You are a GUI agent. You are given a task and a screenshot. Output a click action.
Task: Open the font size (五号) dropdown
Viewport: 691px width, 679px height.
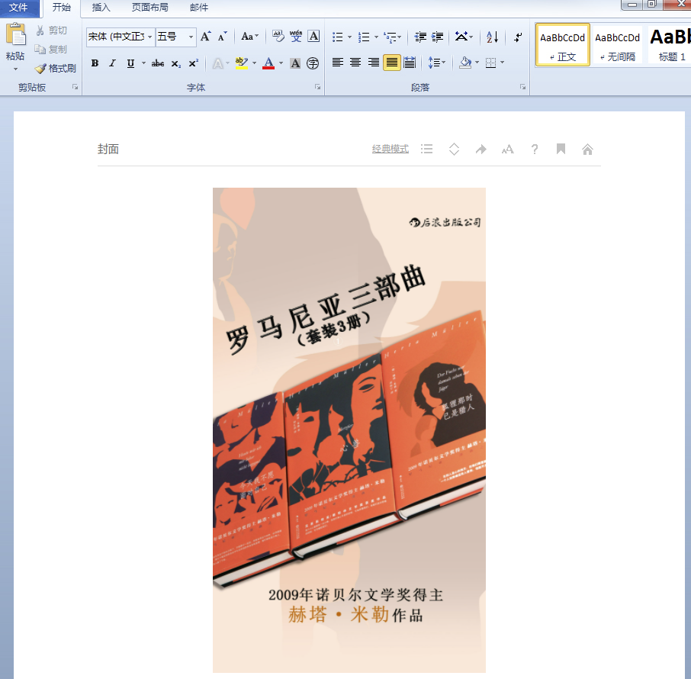click(191, 37)
